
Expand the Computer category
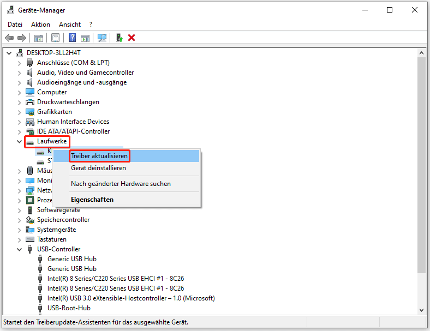coord(19,93)
